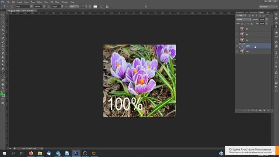Filter layers list by type layers
The width and height of the screenshot is (279, 157).
tap(256, 16)
